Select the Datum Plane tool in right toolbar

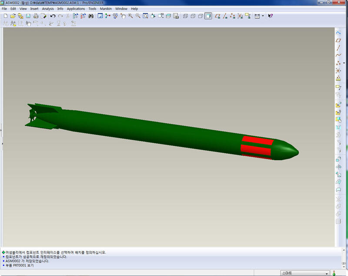[x=338, y=40]
